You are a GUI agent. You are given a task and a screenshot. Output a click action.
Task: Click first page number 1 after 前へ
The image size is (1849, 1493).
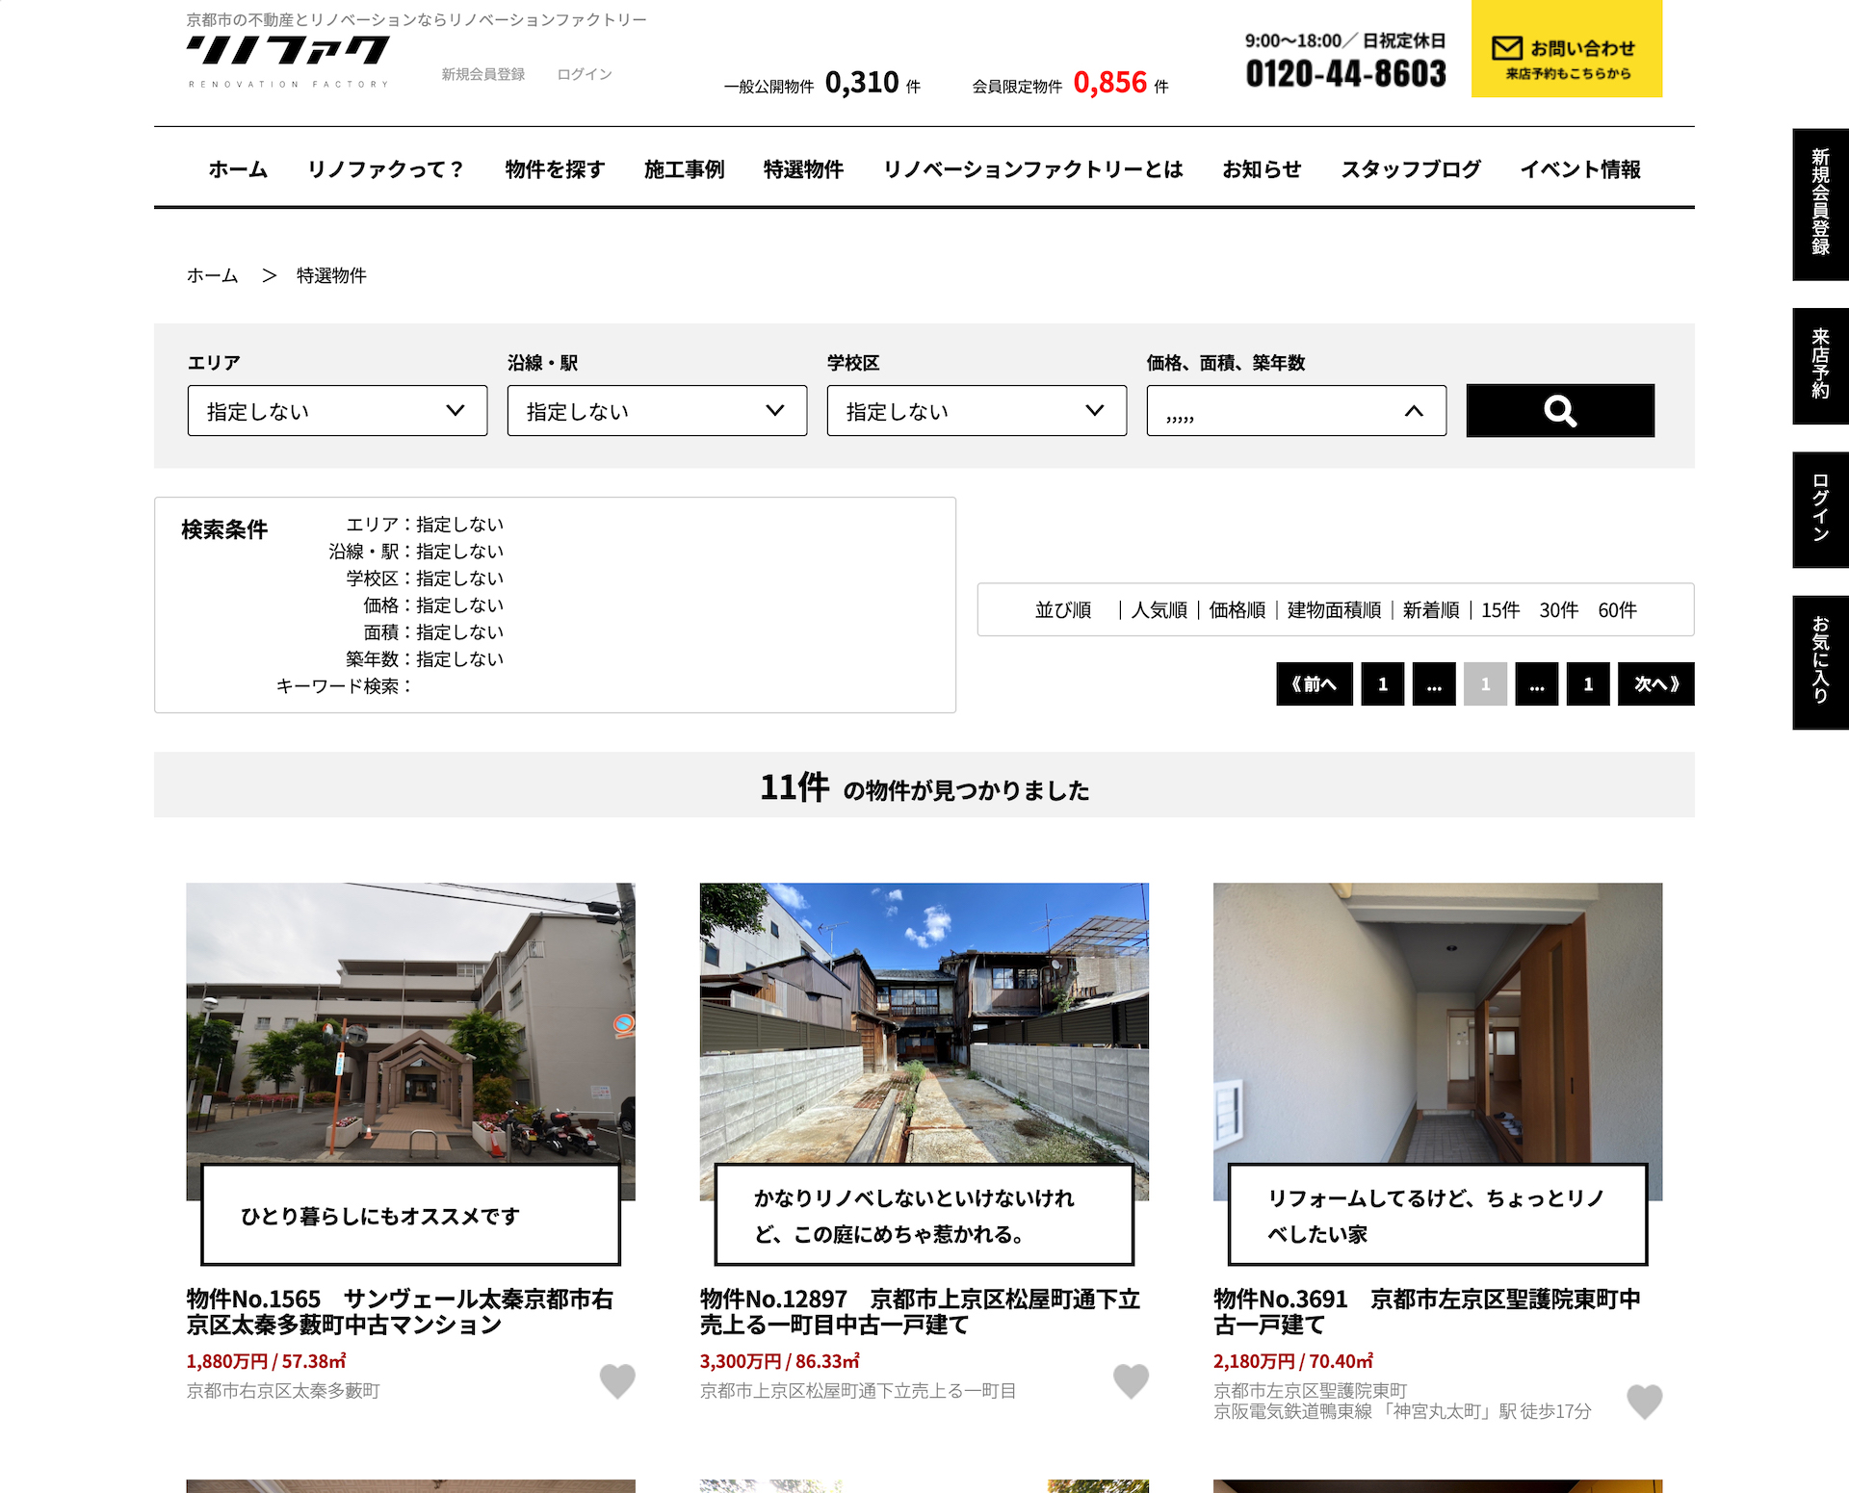click(x=1383, y=684)
